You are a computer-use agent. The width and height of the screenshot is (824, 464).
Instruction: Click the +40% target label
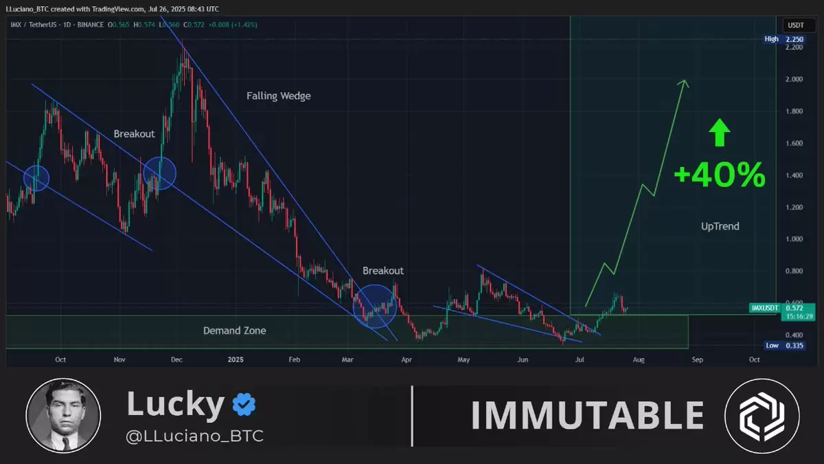[x=719, y=175]
